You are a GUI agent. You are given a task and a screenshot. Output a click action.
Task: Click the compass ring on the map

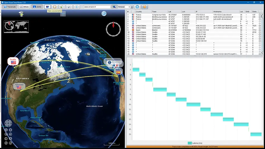click(113, 29)
